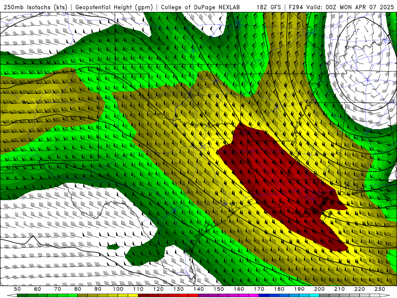Click the '170' label on the color scale

pos(259,289)
